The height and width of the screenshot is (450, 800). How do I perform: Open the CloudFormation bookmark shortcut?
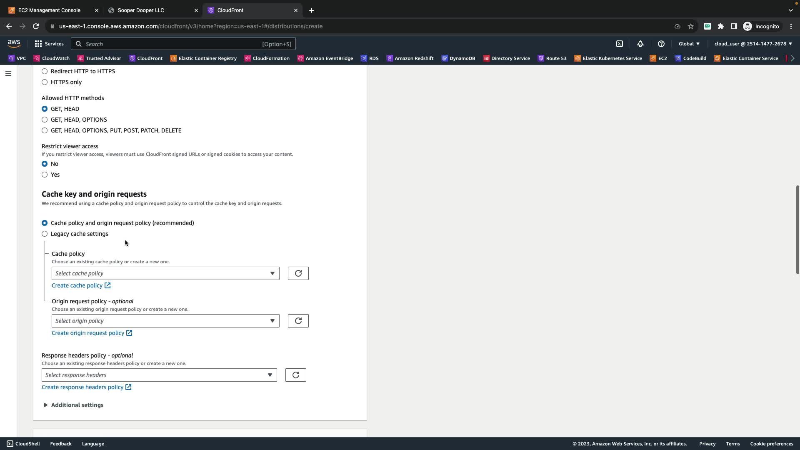point(267,58)
